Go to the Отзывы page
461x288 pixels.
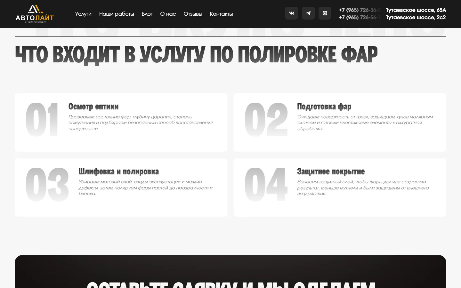pyautogui.click(x=193, y=14)
